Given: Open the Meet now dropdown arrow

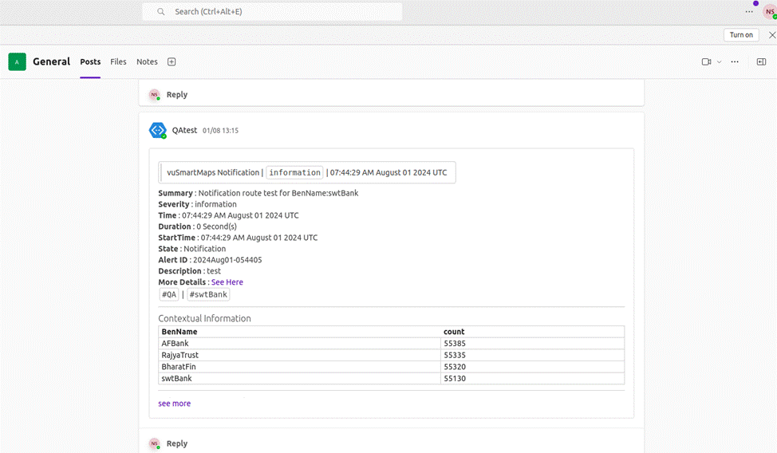Looking at the screenshot, I should pyautogui.click(x=719, y=61).
